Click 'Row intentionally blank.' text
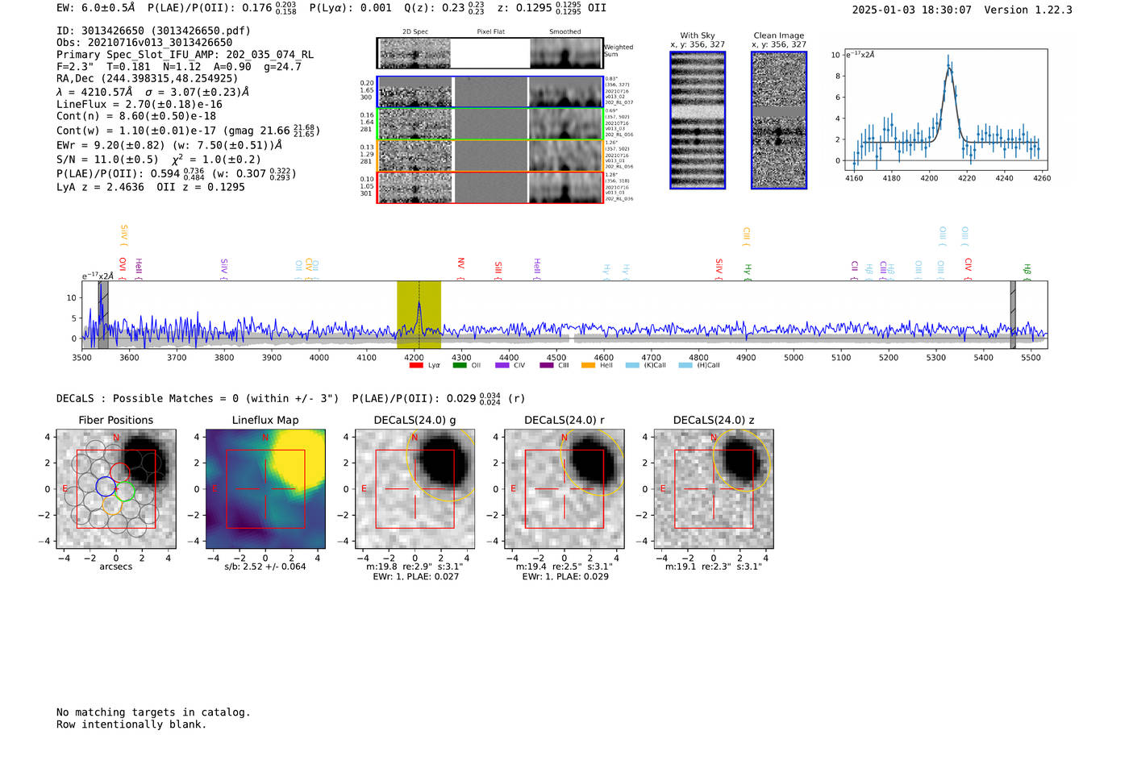 tap(131, 724)
